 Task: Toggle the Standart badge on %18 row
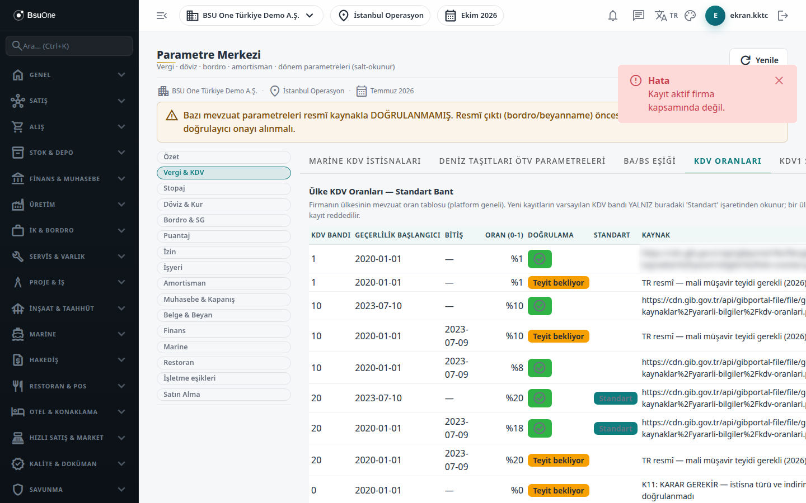tap(615, 429)
